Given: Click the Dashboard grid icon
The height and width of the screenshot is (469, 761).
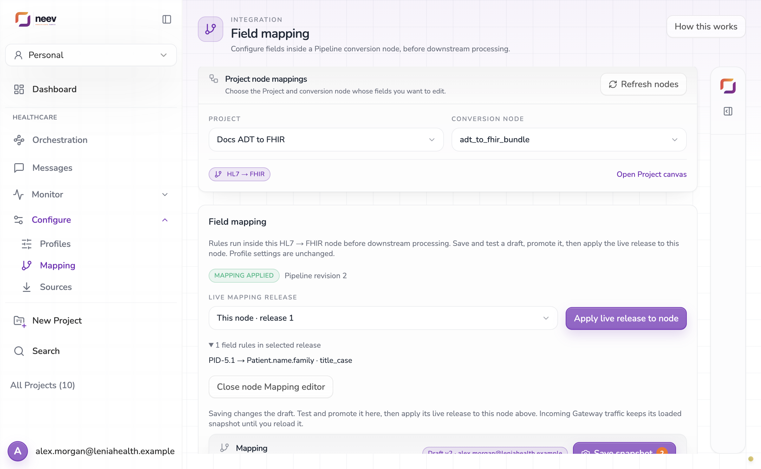Looking at the screenshot, I should pos(19,89).
